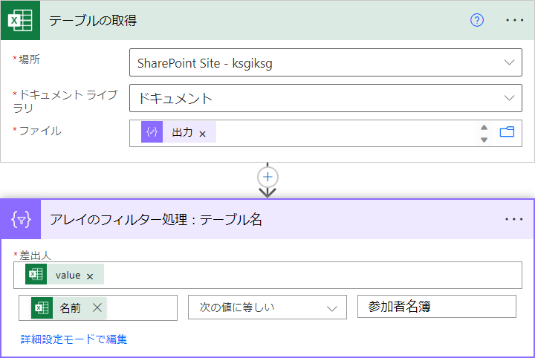
Task: Select the テーブルの取得 title text
Action: pyautogui.click(x=93, y=21)
